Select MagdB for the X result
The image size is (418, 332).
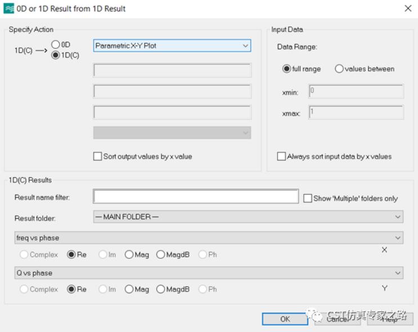coord(161,254)
